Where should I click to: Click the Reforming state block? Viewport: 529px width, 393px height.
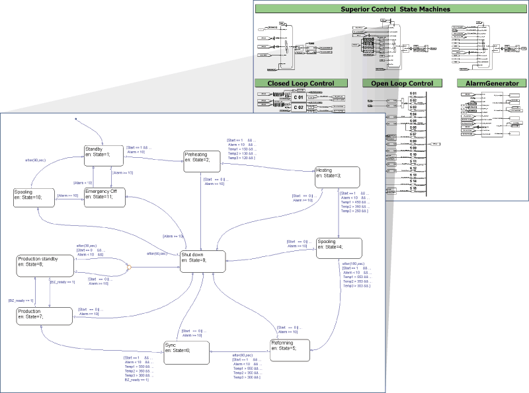point(290,350)
